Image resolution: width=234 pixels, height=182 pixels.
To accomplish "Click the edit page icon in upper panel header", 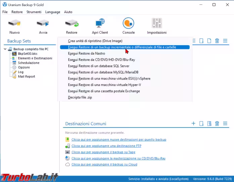I will tap(201, 41).
